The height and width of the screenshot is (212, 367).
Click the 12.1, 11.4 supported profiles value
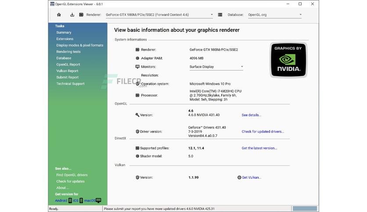pyautogui.click(x=196, y=148)
